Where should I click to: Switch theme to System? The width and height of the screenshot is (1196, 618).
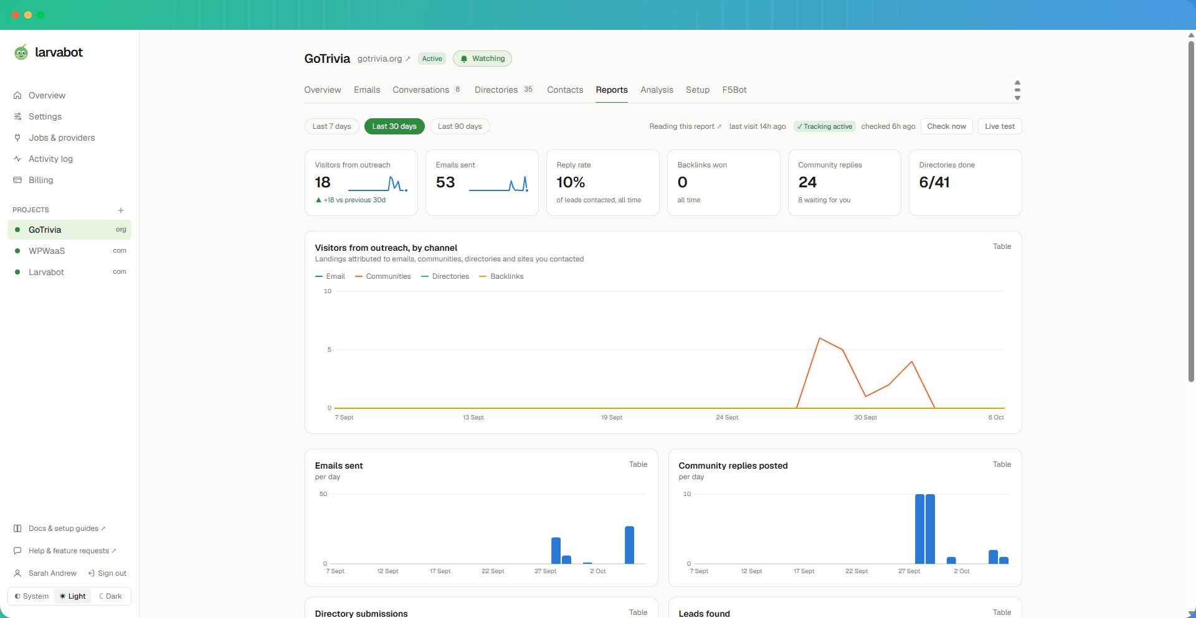tap(32, 596)
